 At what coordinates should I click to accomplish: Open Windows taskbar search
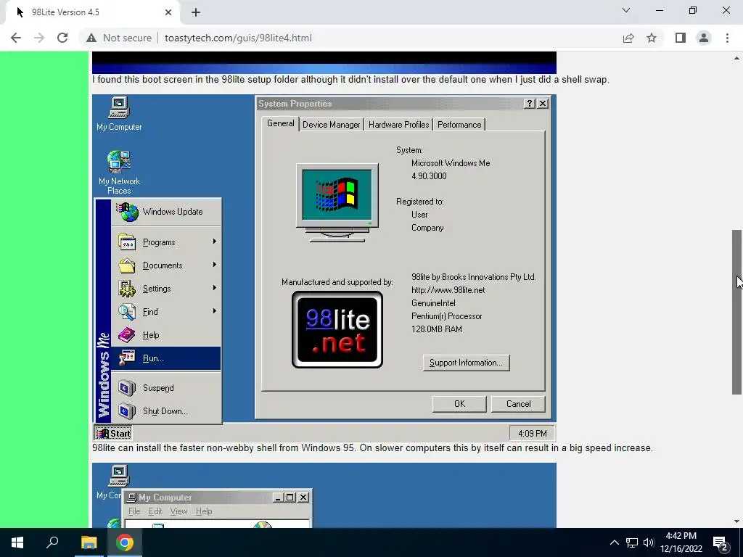pos(52,542)
